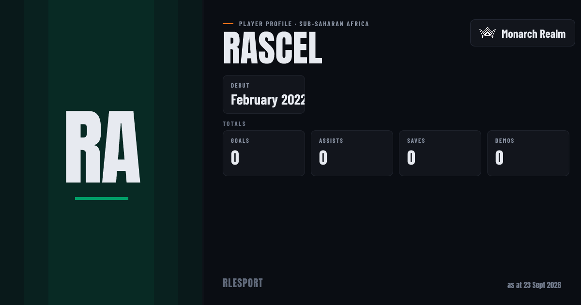Click the Saves stat card
Screen dimensions: 581x305
pos(440,153)
